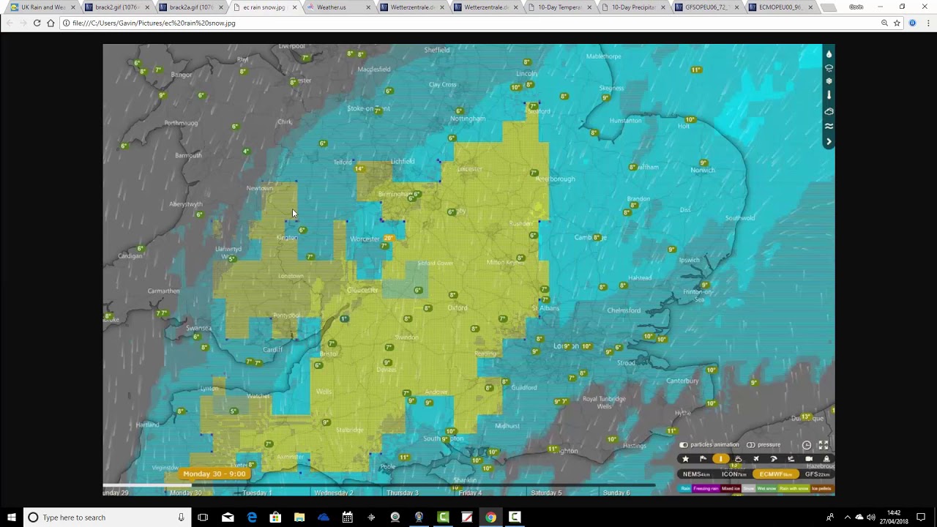Switch to brack2.gif browser tab

[x=116, y=7]
